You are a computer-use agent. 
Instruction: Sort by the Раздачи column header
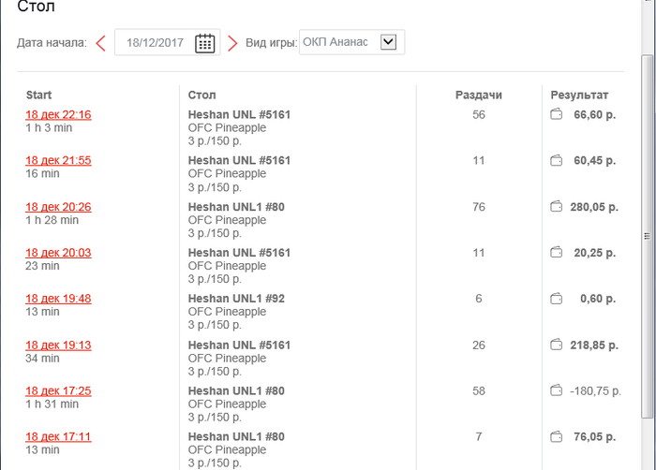479,95
